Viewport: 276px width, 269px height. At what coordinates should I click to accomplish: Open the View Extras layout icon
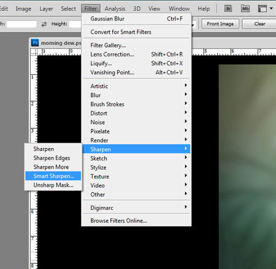point(263,9)
